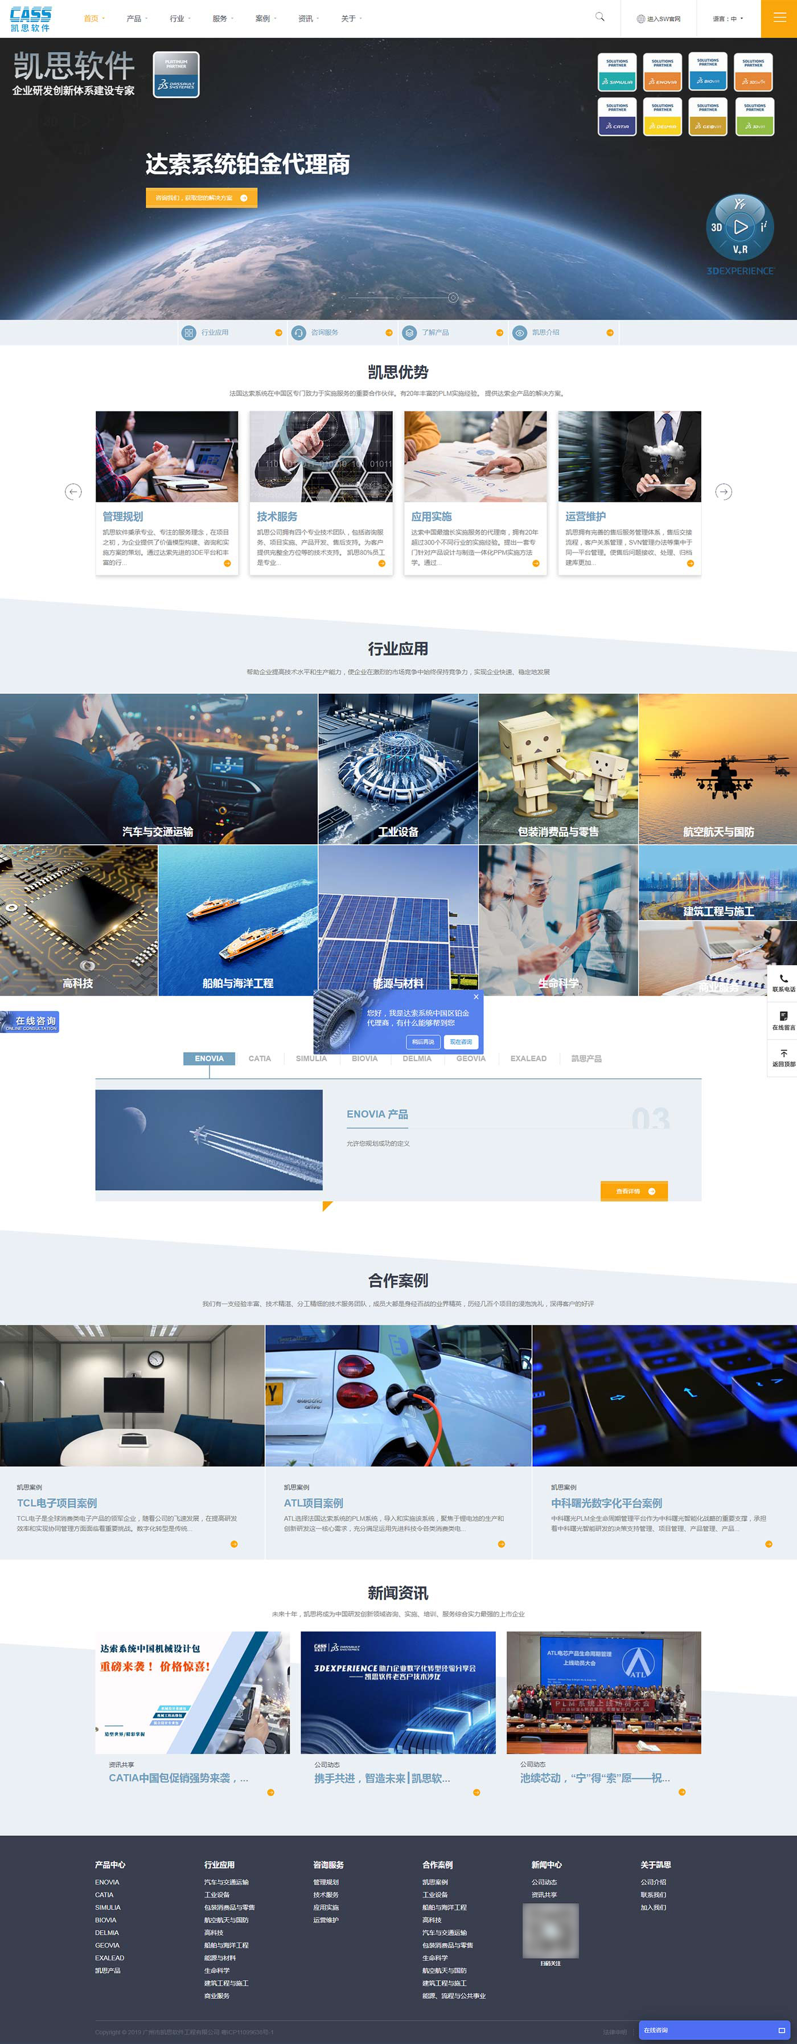
Task: Click the 法律申明 footer link
Action: pos(615,2032)
